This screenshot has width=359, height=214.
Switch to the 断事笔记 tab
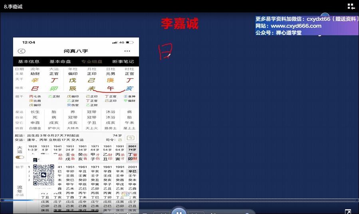[x=123, y=61]
